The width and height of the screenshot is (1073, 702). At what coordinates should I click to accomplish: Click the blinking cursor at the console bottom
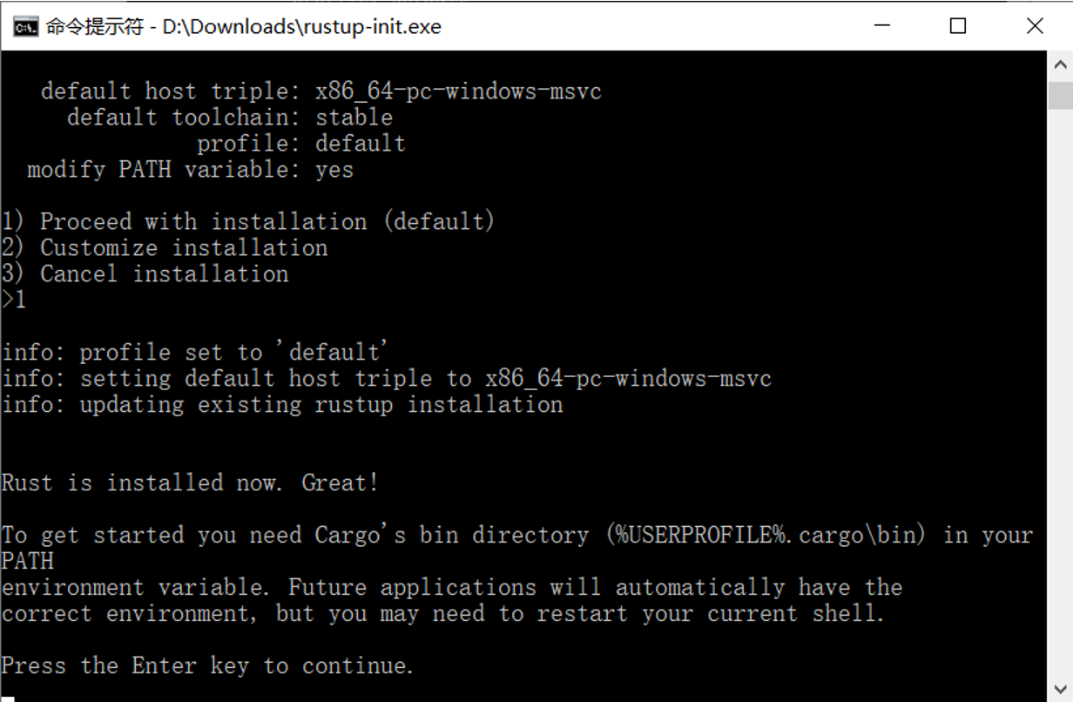click(8, 699)
